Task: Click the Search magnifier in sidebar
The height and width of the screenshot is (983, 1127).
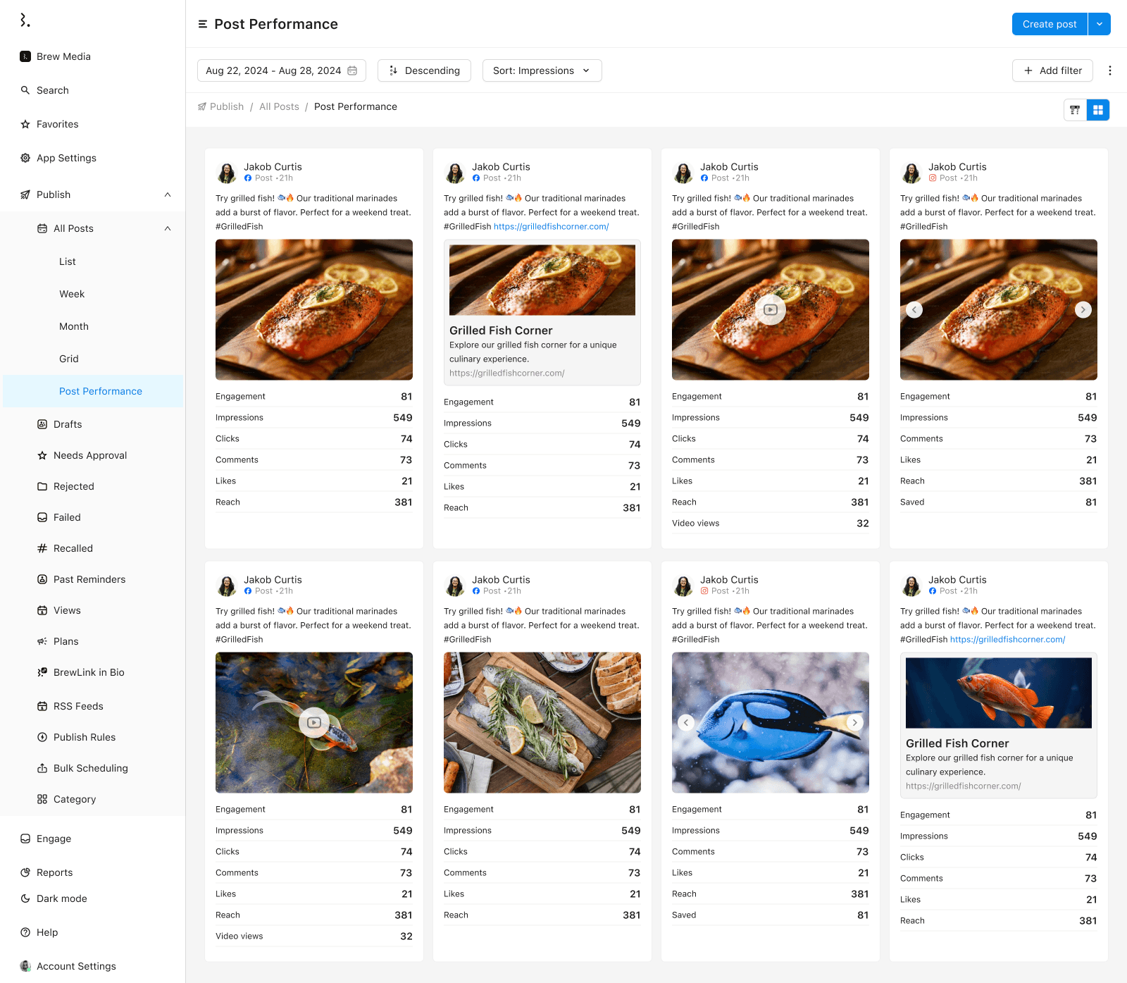Action: tap(25, 90)
